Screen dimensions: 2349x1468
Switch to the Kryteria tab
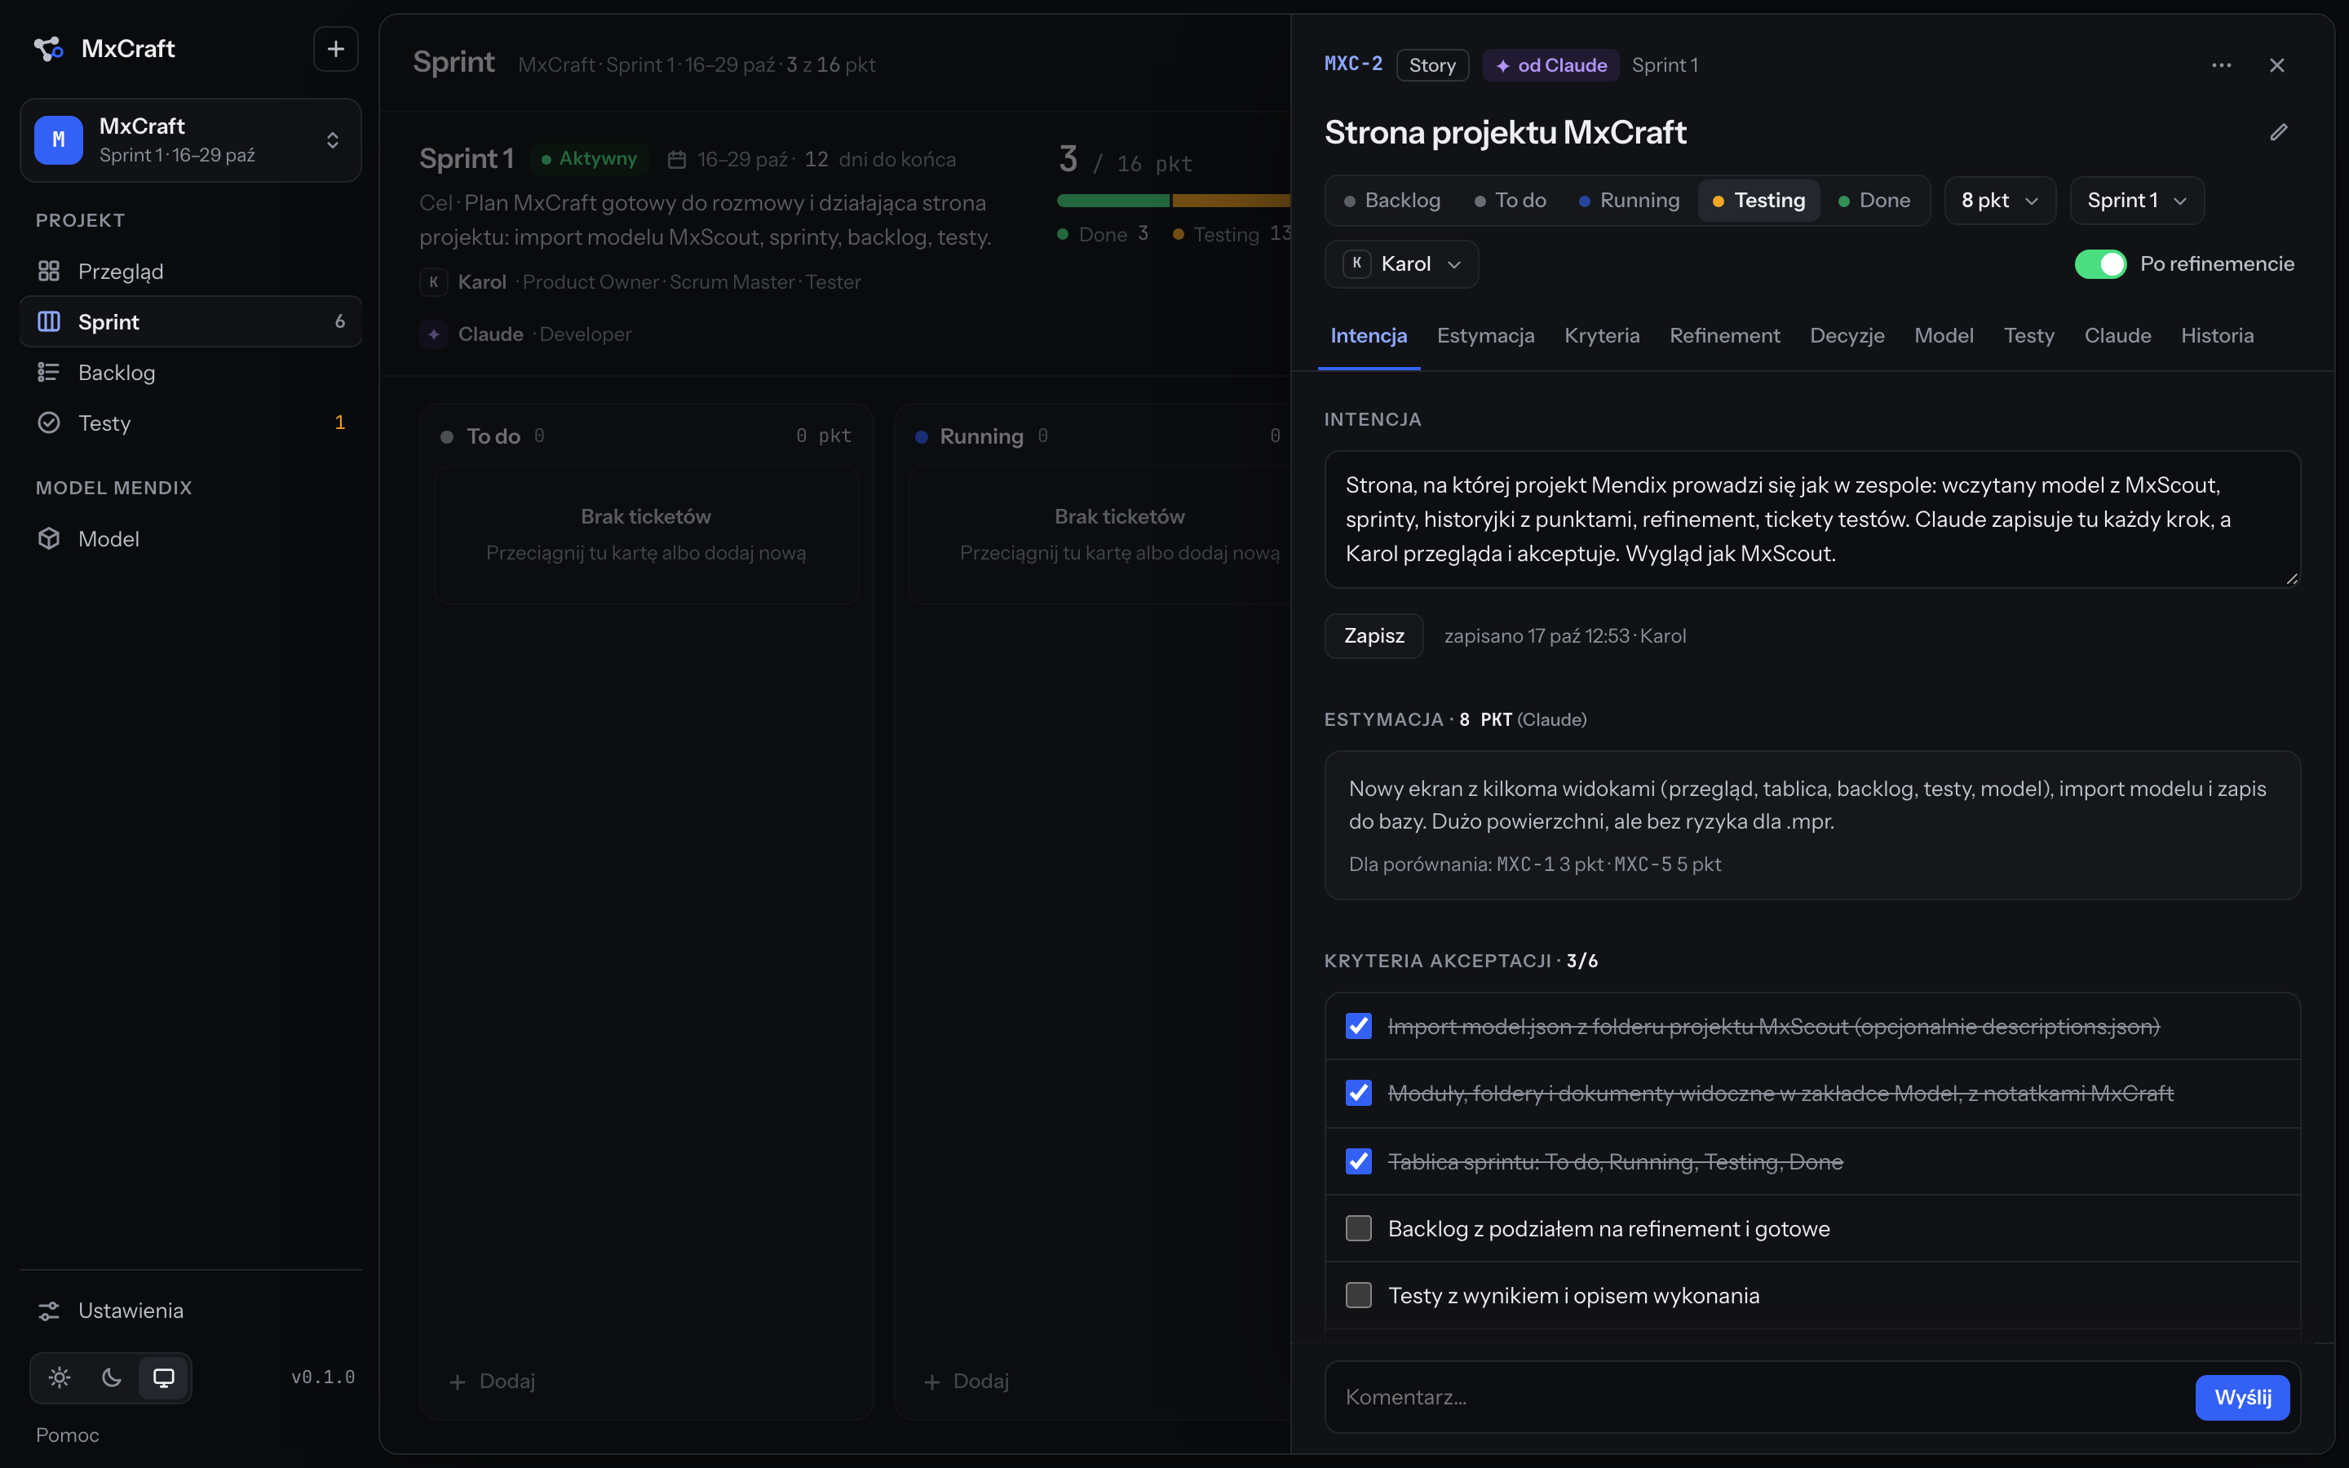[1602, 336]
